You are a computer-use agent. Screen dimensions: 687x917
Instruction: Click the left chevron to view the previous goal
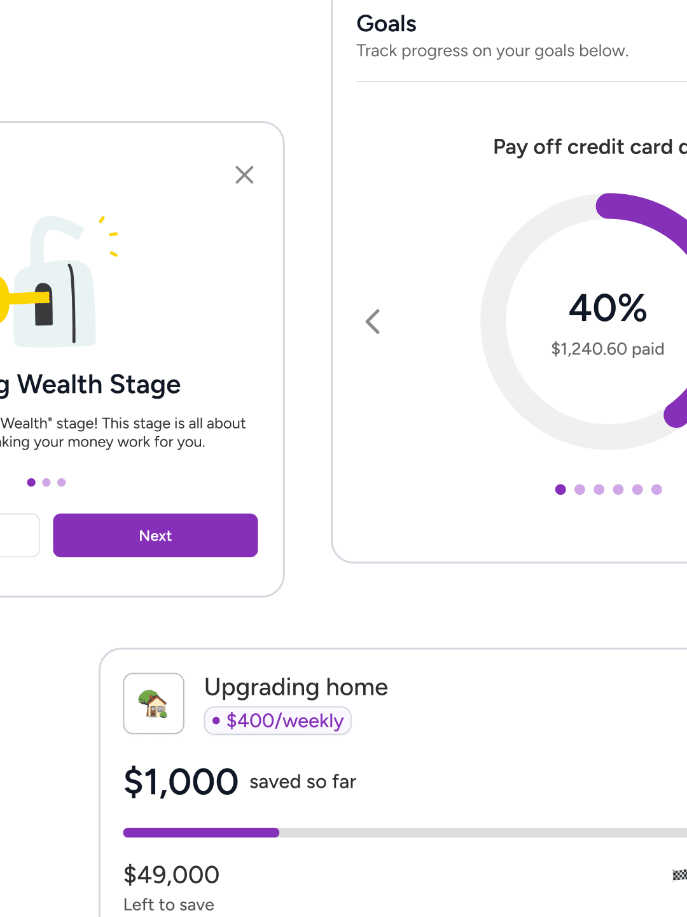373,321
